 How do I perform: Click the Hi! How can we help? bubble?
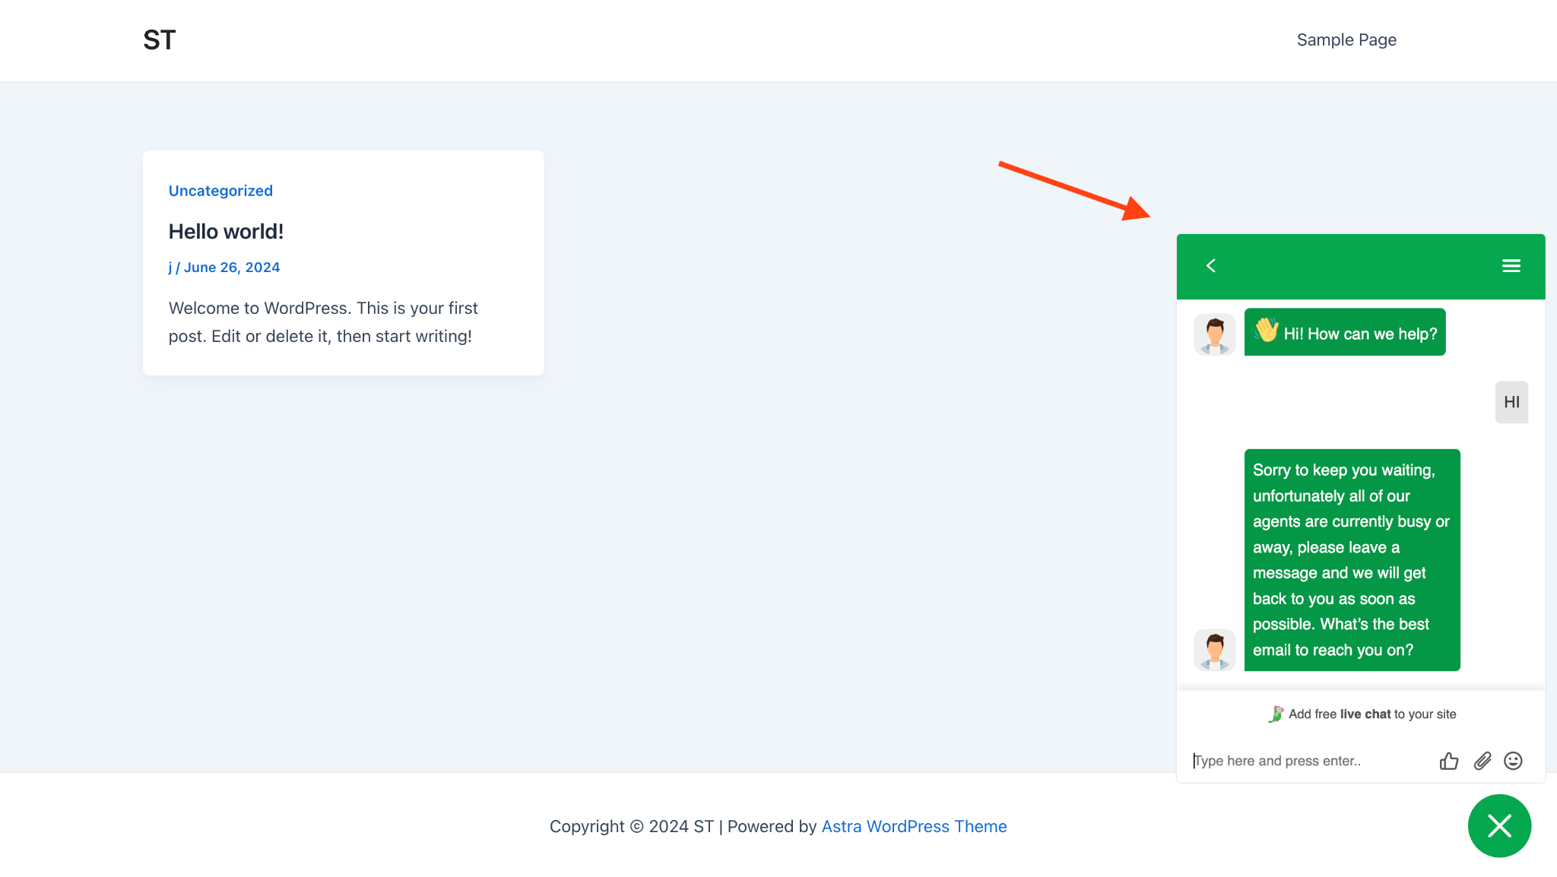coord(1345,332)
